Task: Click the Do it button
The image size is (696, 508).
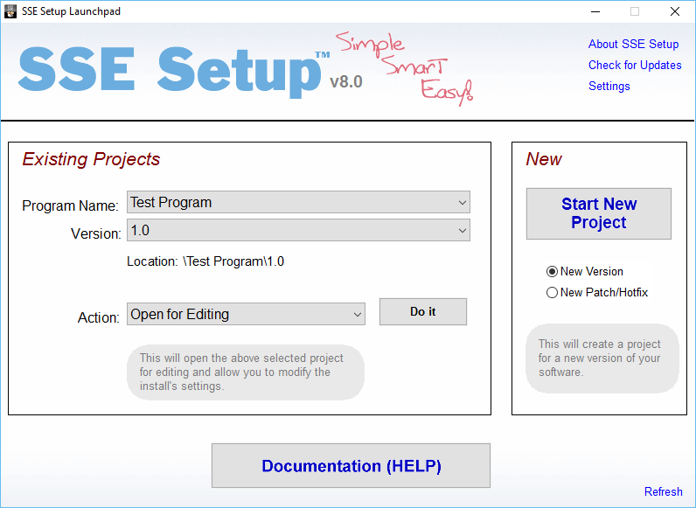Action: click(422, 312)
